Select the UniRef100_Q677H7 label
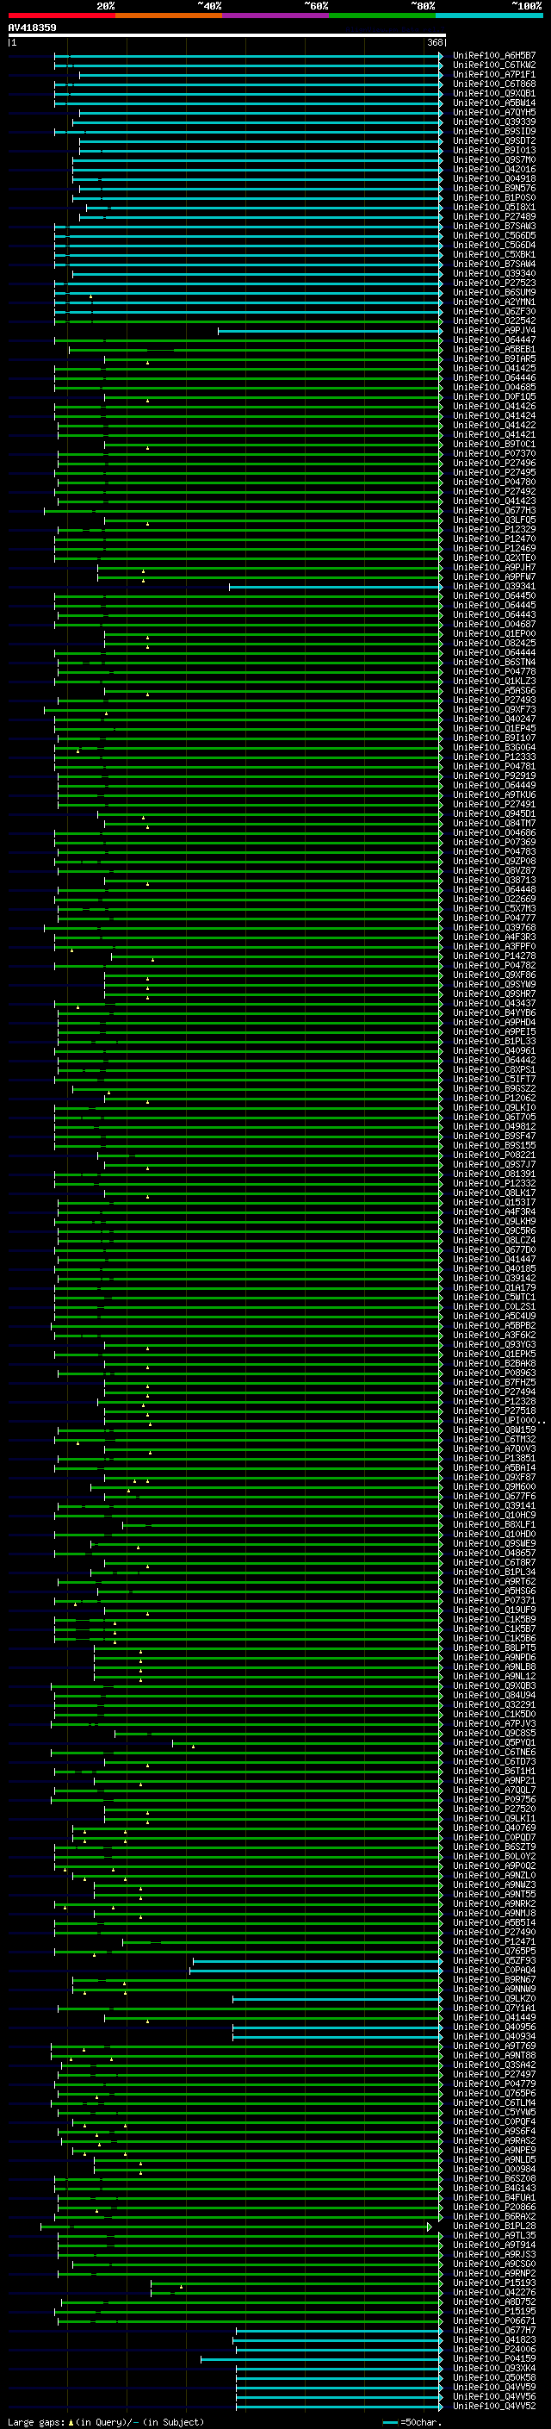Screen dimensions: 551x2429 pyautogui.click(x=494, y=2330)
